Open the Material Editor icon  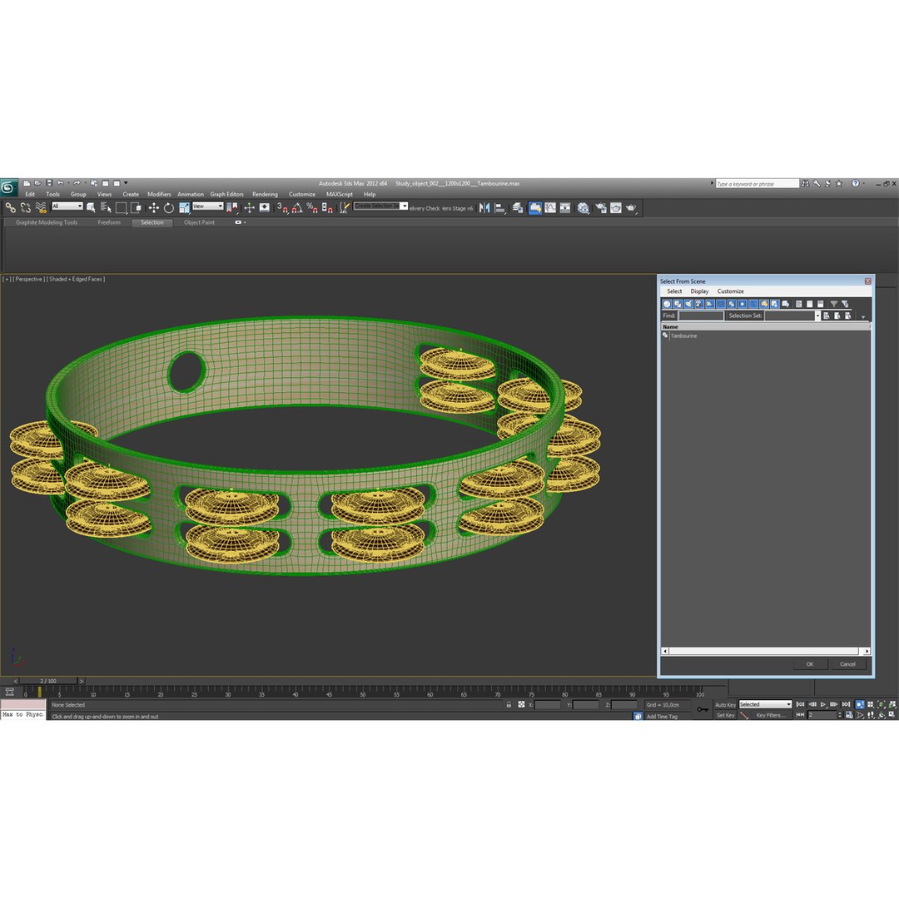click(583, 207)
